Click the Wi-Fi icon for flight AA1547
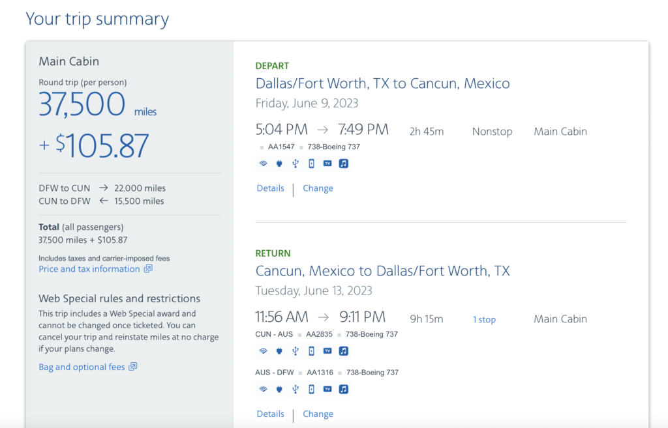Viewport: 668px width, 428px height. (x=263, y=164)
